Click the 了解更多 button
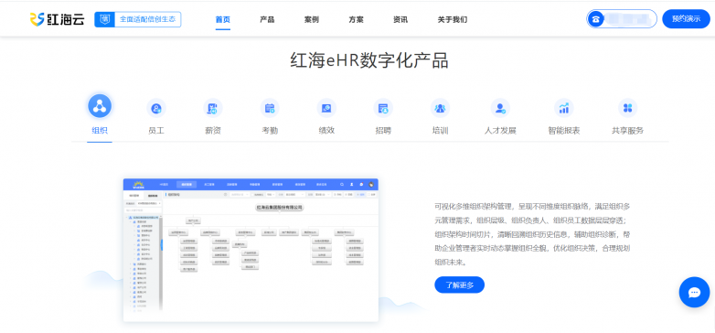 pos(459,285)
